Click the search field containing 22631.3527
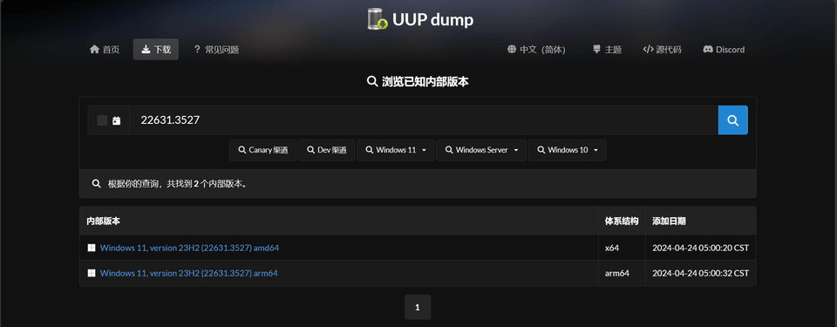This screenshot has width=837, height=327. pyautogui.click(x=424, y=120)
